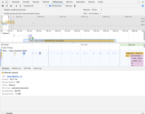This screenshot has width=145, height=114.
Task: Close the Console drawer
Action: tap(143, 113)
